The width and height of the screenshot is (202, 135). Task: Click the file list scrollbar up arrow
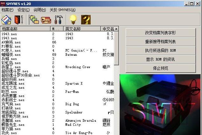116,29
